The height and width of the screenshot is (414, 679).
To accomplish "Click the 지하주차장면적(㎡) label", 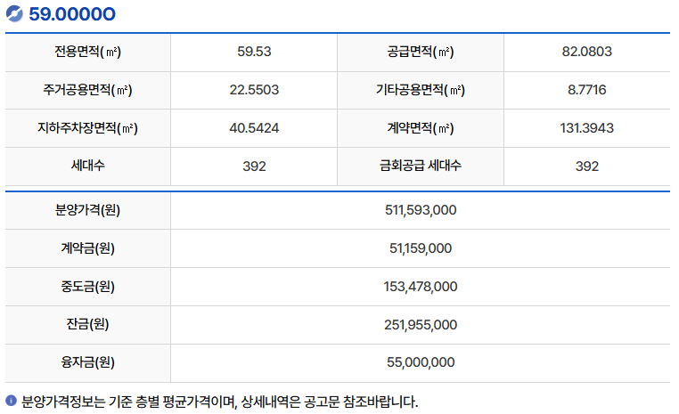I will point(87,128).
